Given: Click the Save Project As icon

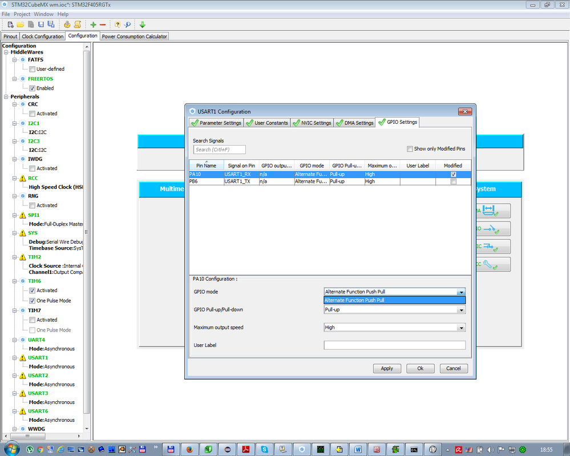Looking at the screenshot, I should tap(51, 25).
